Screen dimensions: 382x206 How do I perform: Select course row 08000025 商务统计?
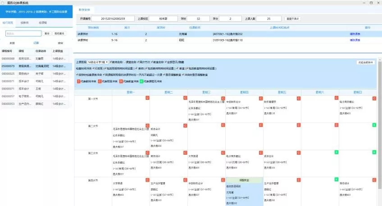[x=34, y=73]
